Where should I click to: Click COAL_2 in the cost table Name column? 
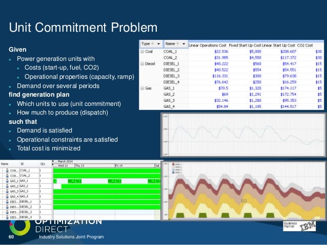coord(170,58)
